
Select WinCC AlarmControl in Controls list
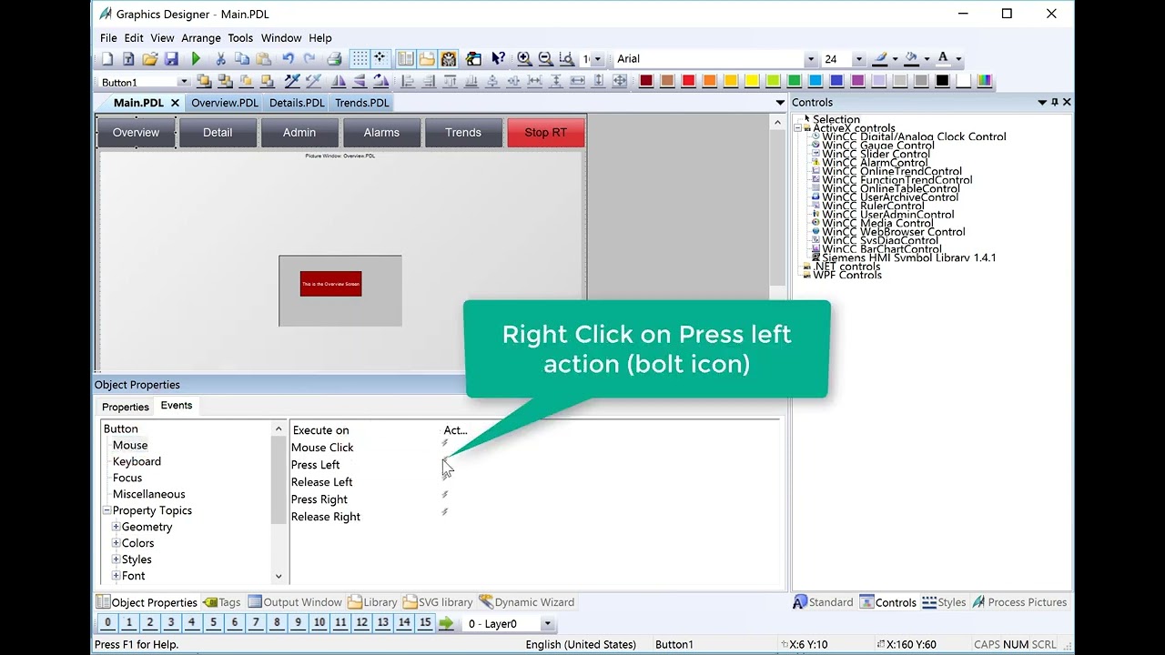pos(876,163)
